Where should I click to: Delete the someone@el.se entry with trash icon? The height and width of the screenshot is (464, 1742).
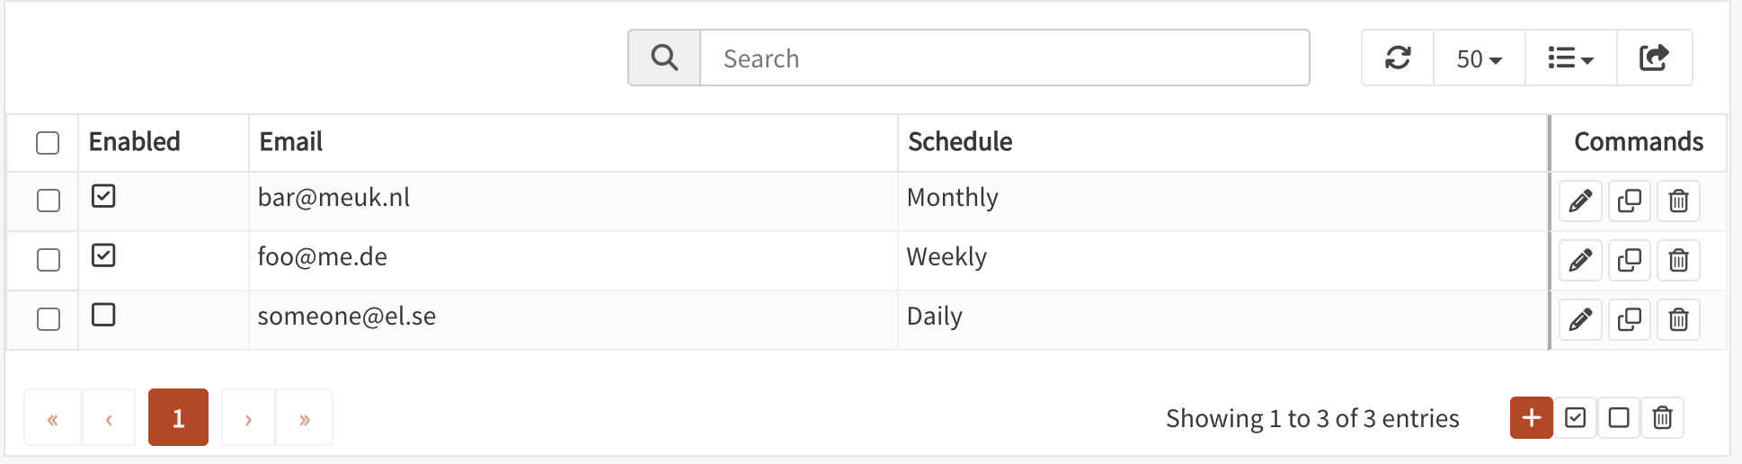1678,319
